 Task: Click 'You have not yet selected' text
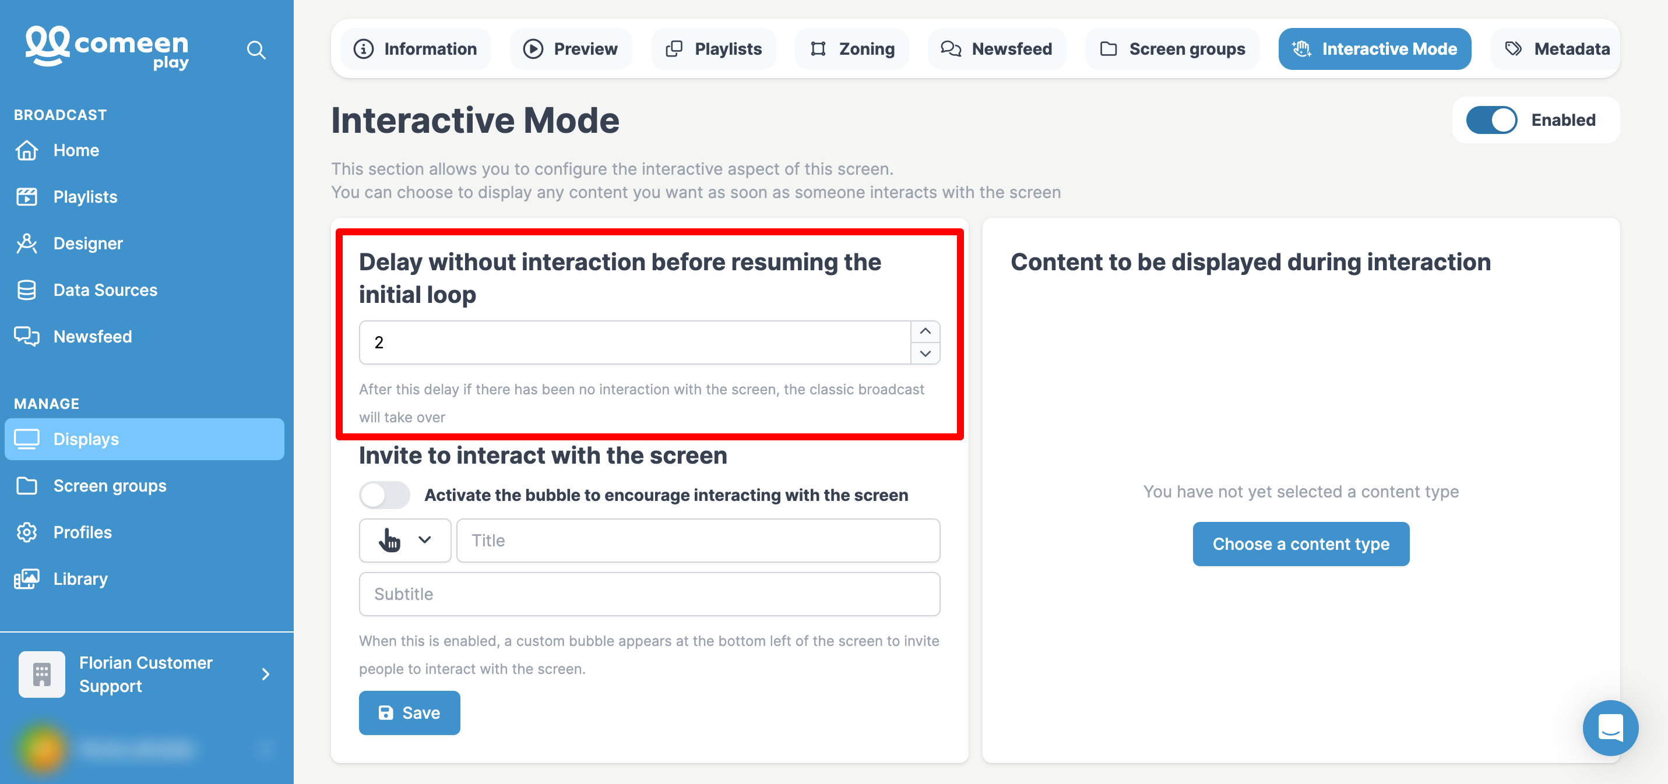pos(1301,492)
